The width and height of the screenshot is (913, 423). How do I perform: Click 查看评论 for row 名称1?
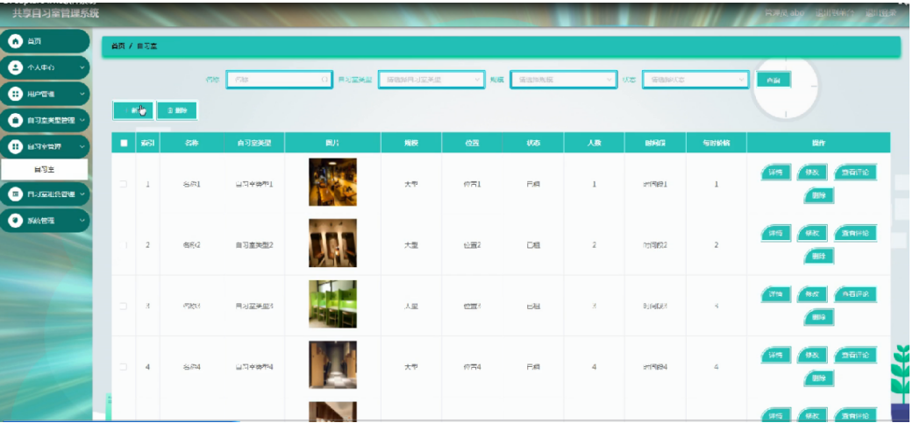(x=855, y=173)
